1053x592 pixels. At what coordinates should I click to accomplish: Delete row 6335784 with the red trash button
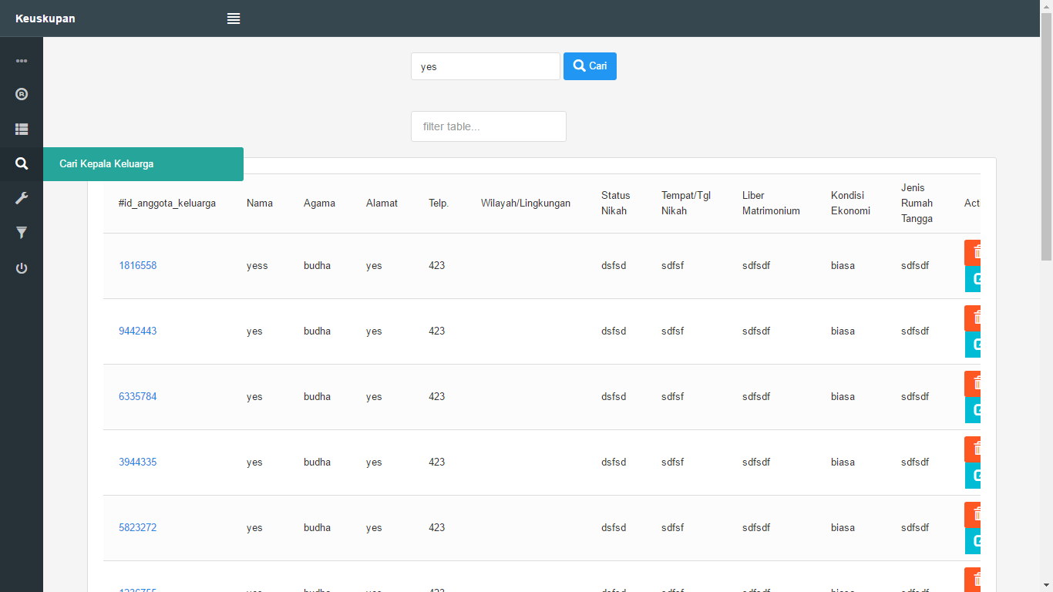[973, 383]
